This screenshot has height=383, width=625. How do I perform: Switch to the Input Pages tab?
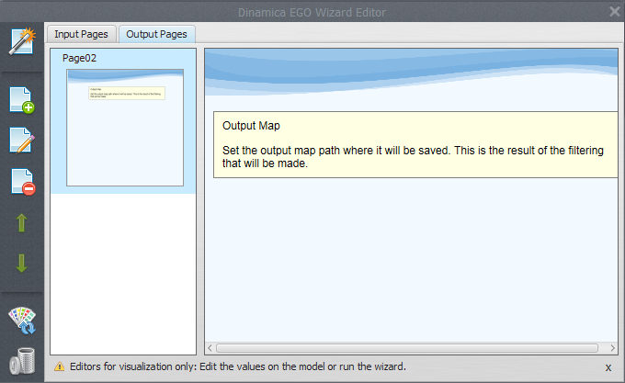tap(82, 34)
